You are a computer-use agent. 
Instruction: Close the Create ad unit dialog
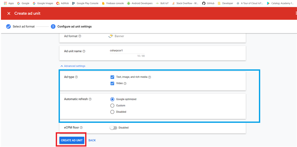coord(9,13)
